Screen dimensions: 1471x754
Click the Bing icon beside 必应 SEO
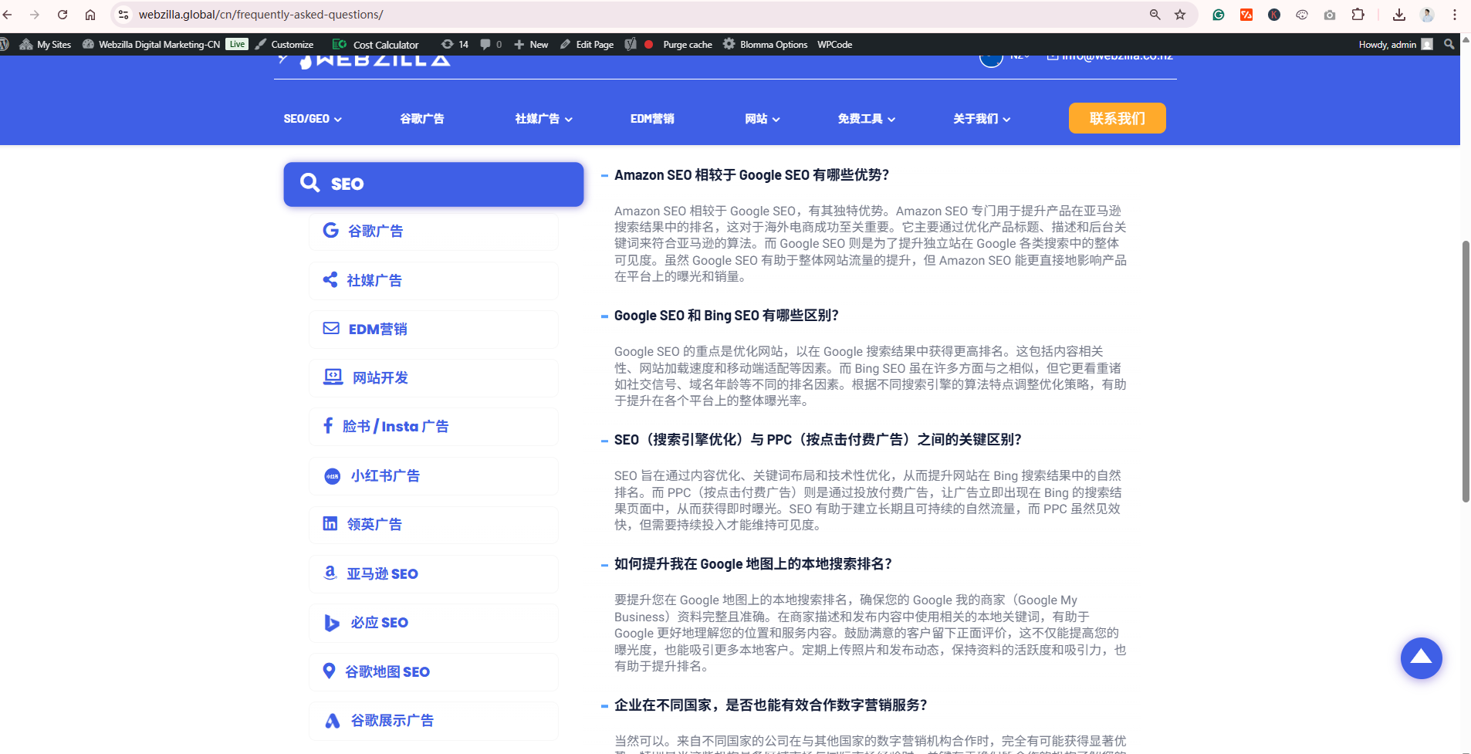pyautogui.click(x=332, y=622)
